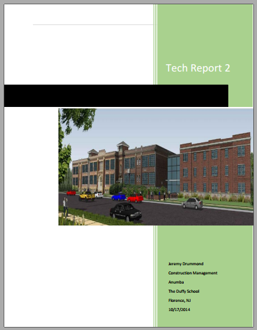Screen dimensions: 257x330
Task: Select 'The Duffy School' text line
Action: [x=184, y=291]
